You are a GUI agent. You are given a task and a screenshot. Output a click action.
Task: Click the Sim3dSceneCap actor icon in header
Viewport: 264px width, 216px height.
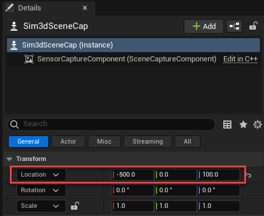pos(14,26)
